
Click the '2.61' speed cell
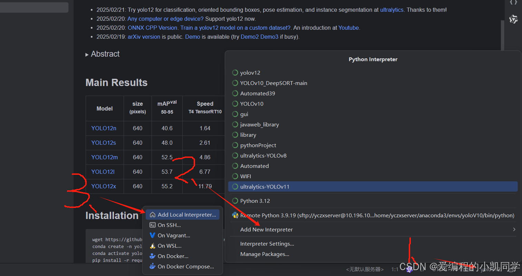(205, 143)
